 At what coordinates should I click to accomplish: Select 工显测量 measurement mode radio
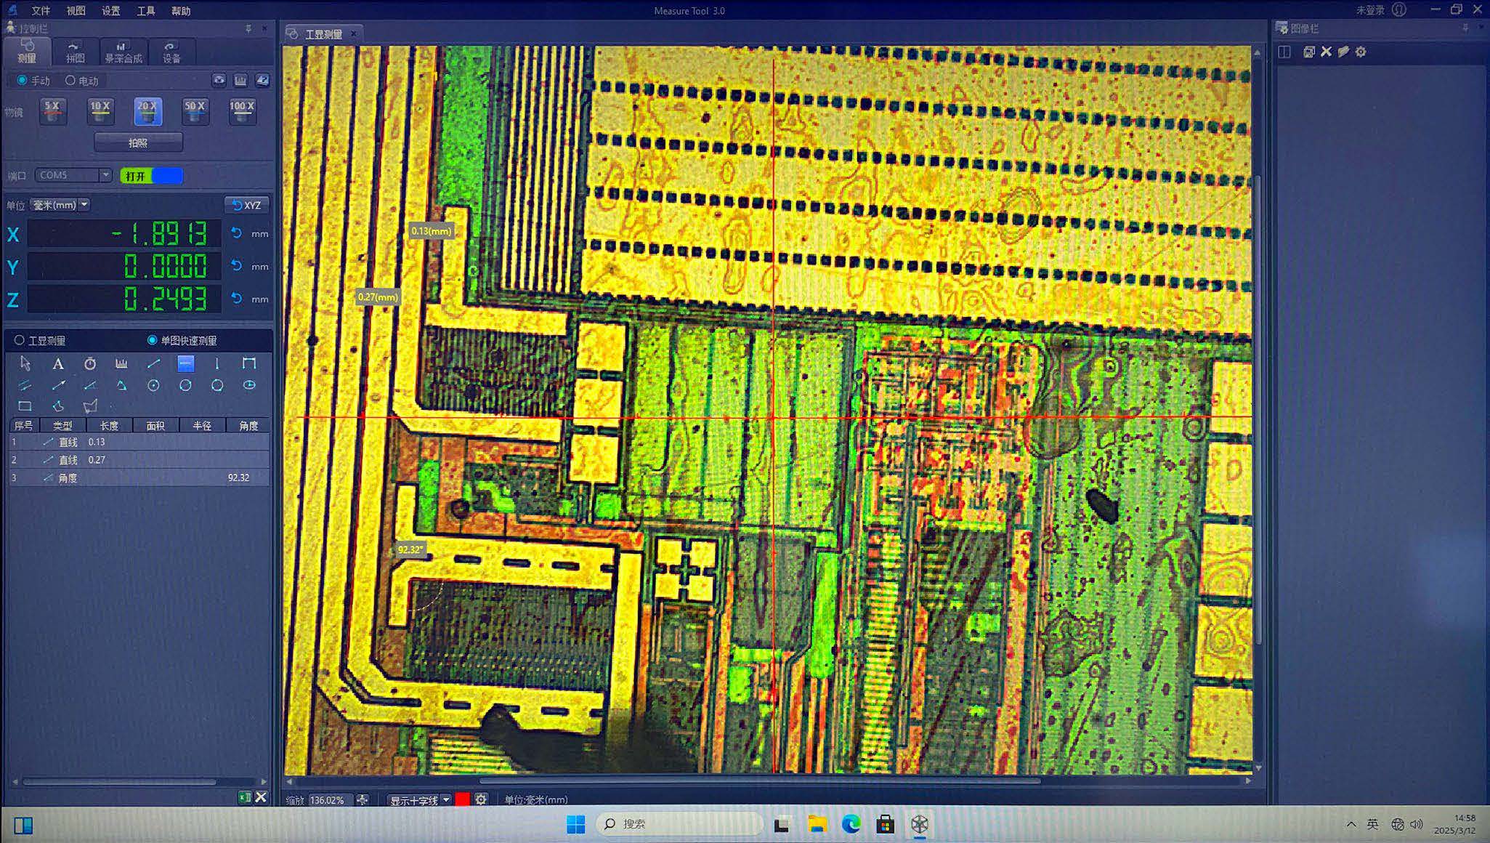(20, 340)
